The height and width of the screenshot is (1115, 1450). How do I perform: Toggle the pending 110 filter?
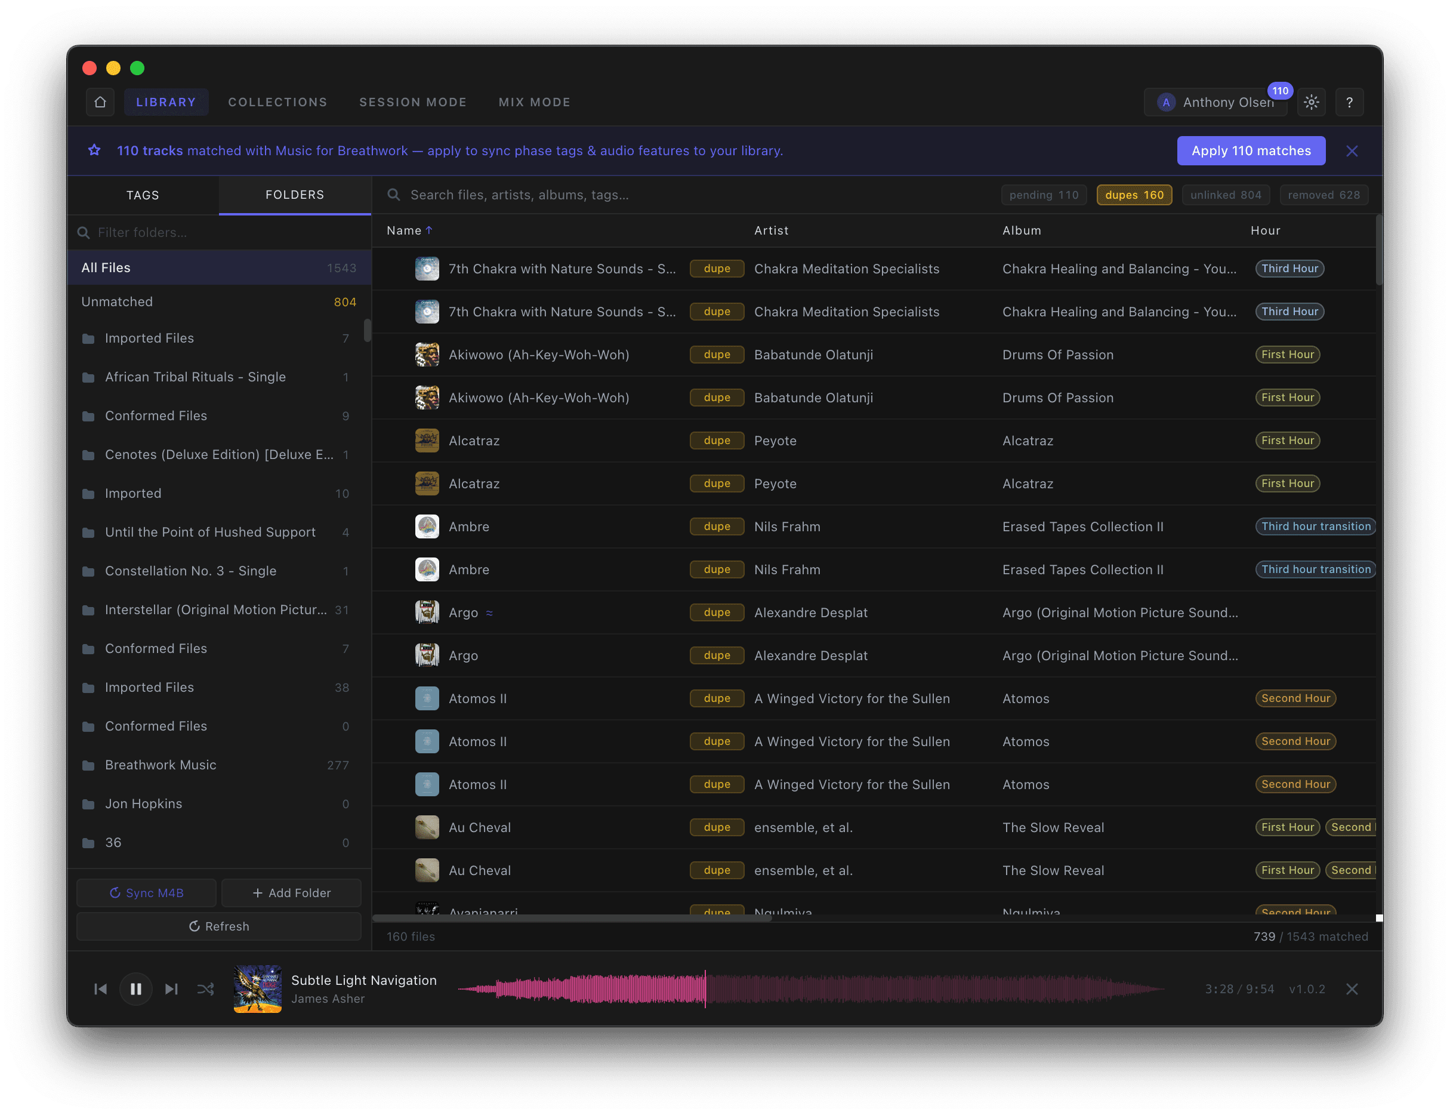1044,195
